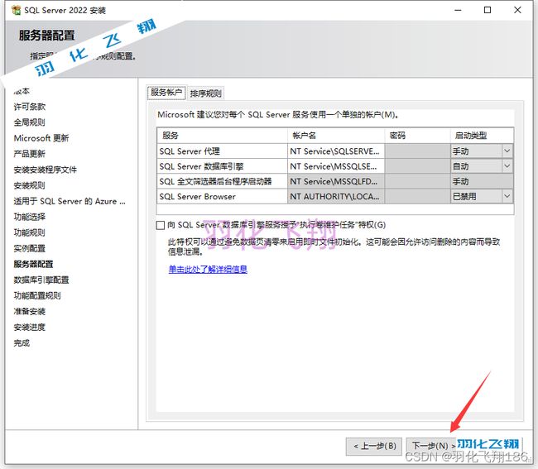The image size is (538, 469).
Task: Click the SQL Server setup title icon
Action: point(16,10)
